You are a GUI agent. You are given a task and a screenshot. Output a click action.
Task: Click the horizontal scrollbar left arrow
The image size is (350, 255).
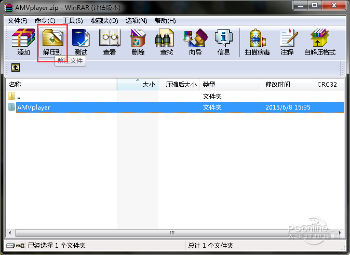click(10, 233)
